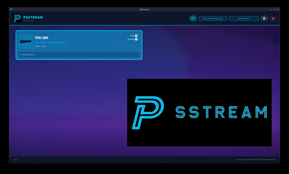Image resolution: width=289 pixels, height=174 pixels.
Task: Click the PSStream window title text
Action: 144,9
